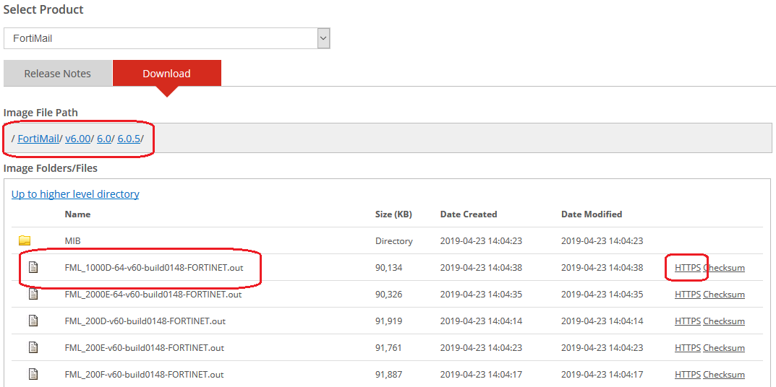Click file icon for FML_1000D-64 image
This screenshot has height=387, width=776.
(33, 267)
